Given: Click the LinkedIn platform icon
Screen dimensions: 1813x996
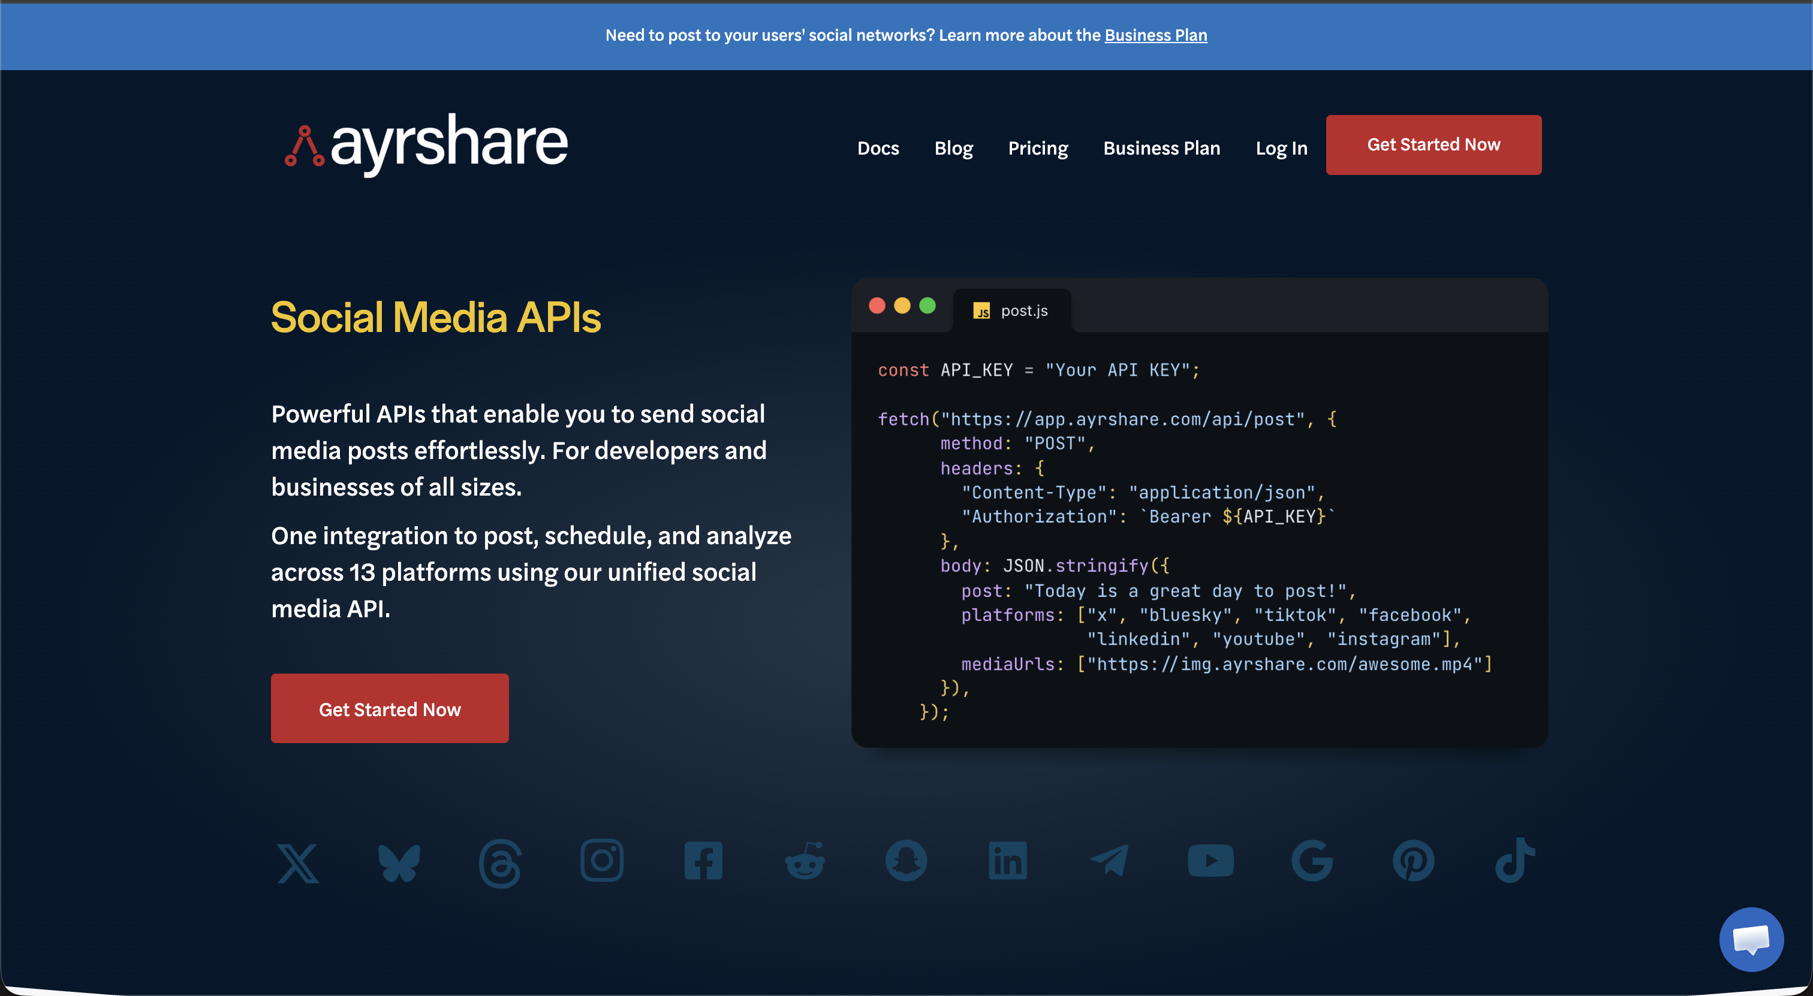Looking at the screenshot, I should (1007, 861).
